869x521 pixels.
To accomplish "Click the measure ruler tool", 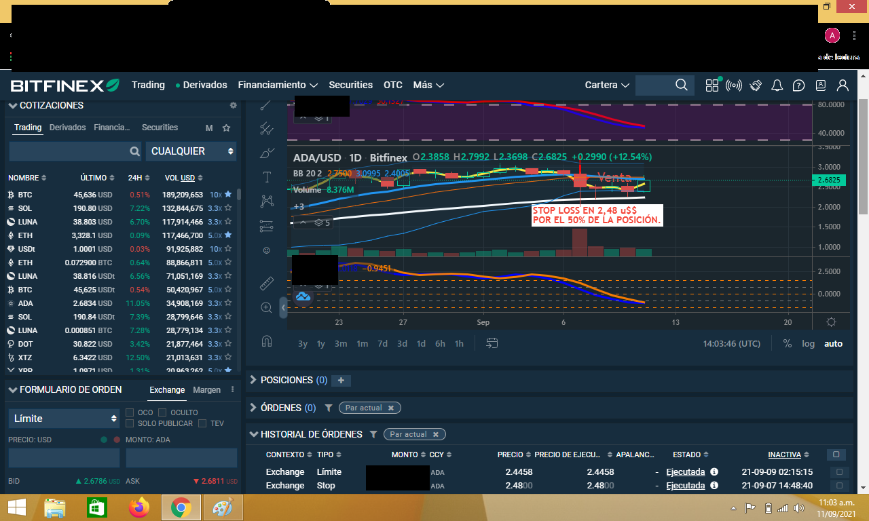I will click(267, 283).
